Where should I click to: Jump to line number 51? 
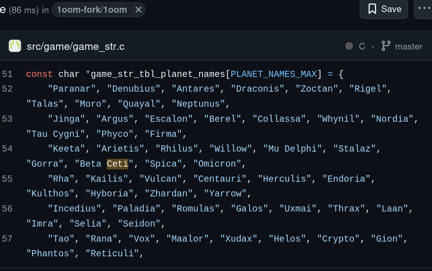(x=7, y=74)
